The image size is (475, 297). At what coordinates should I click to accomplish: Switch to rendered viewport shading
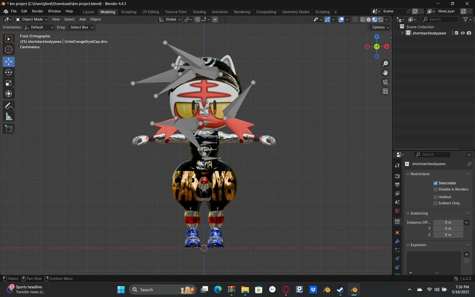[x=380, y=19]
